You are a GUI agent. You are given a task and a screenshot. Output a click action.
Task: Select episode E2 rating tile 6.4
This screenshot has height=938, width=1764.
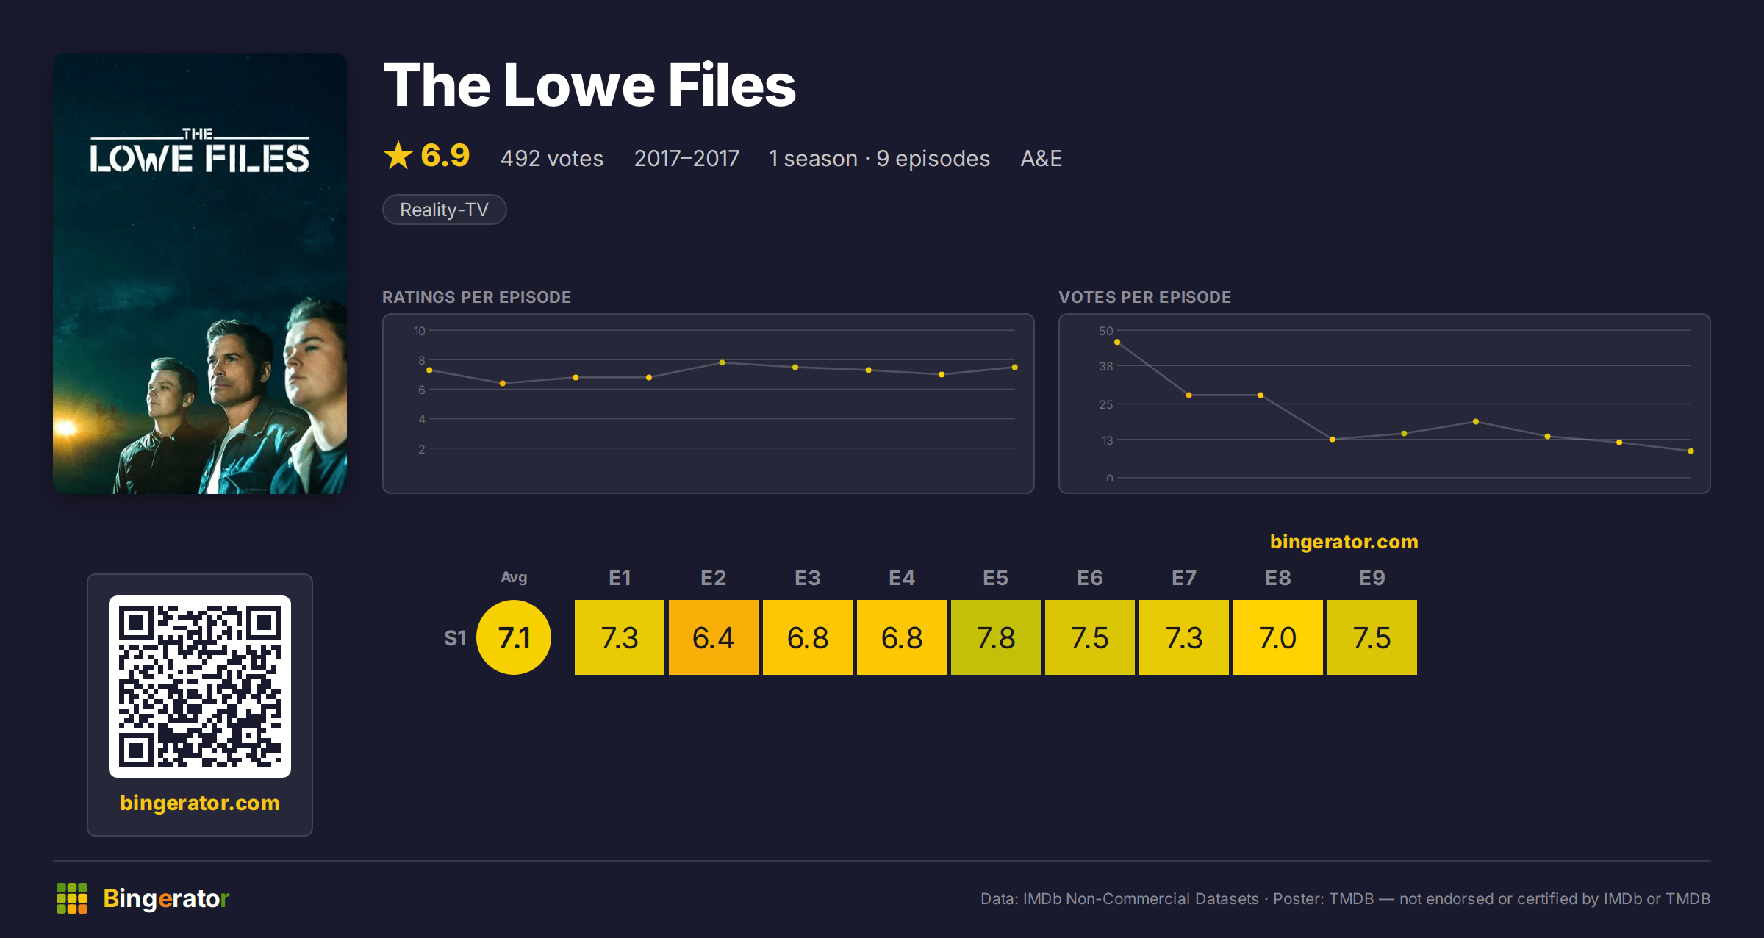point(714,637)
